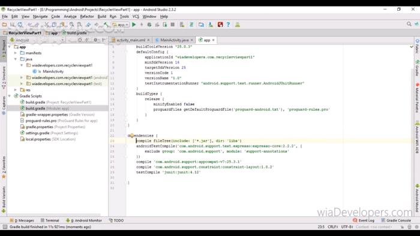Click the intention lightbulb on dependencies line
Screen dimensions: 420x236
pos(131,135)
